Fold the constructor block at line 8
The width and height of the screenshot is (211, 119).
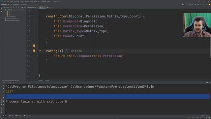38,16
